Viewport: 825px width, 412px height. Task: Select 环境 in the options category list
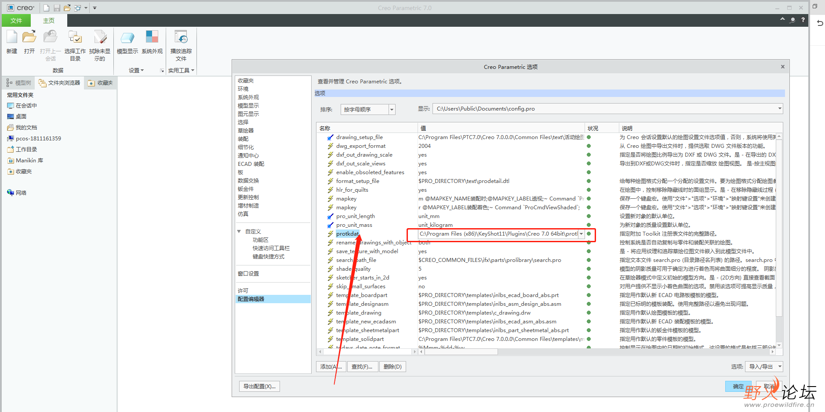pos(243,89)
